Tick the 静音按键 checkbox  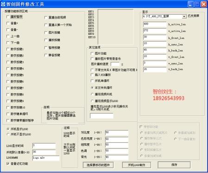pyautogui.click(x=46, y=55)
